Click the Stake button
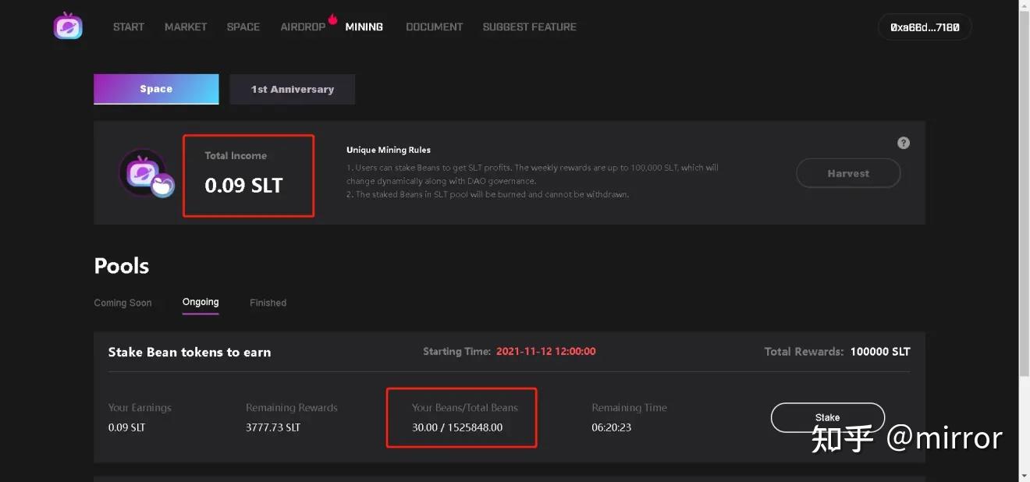This screenshot has width=1030, height=482. pyautogui.click(x=828, y=417)
